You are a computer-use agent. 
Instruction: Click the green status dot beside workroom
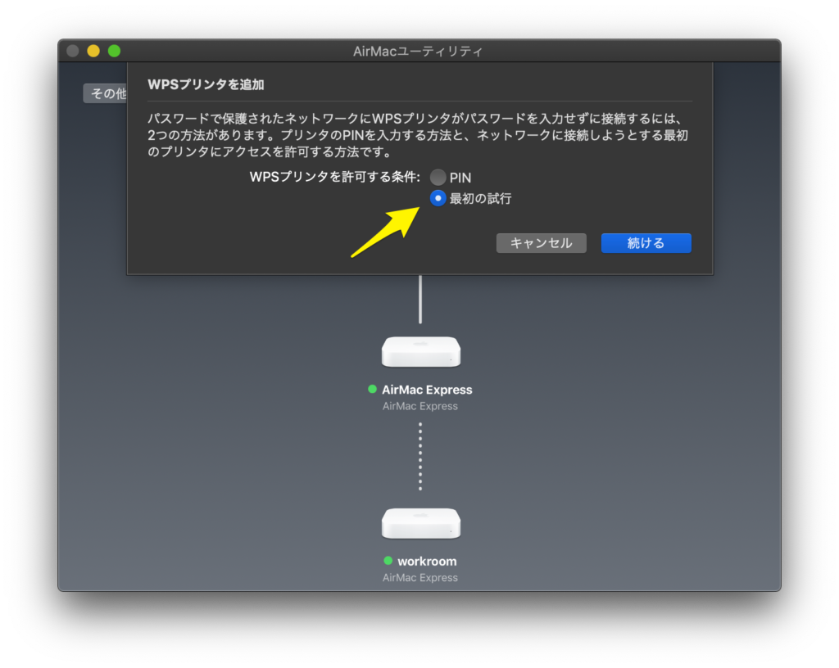click(388, 561)
